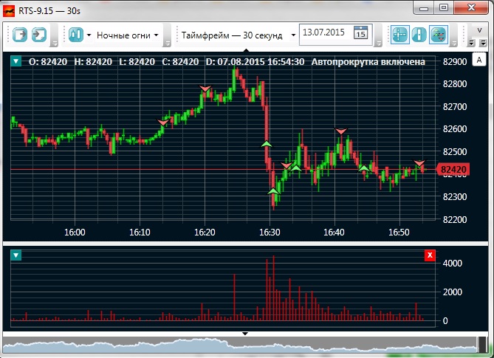Screen dimensions: 494x358
Task: Click the overview navigator area chart
Action: pos(241,345)
